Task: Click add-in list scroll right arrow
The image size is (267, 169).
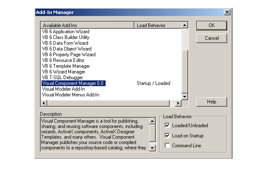Action: click(178, 103)
